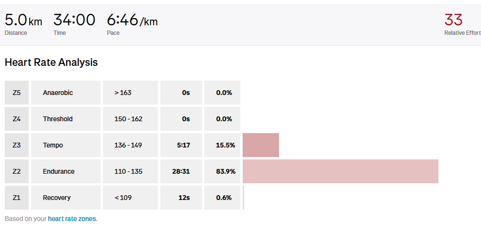Click the Heart Rate Analysis heading
This screenshot has height=231, width=481.
[51, 63]
